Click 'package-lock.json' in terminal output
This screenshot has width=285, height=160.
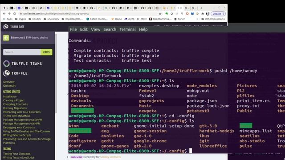click(208, 106)
